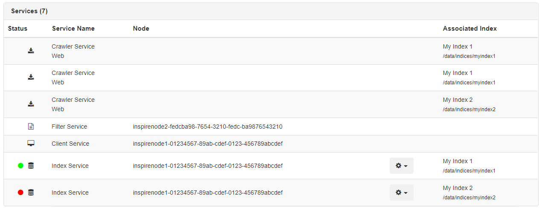Image resolution: width=542 pixels, height=210 pixels.
Task: Open the gear dropdown for the My Index 2 Index Service
Action: (x=402, y=193)
